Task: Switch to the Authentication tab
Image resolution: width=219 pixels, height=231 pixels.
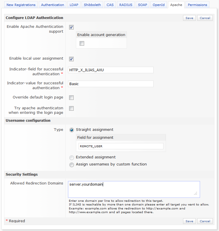Action: (x=52, y=5)
